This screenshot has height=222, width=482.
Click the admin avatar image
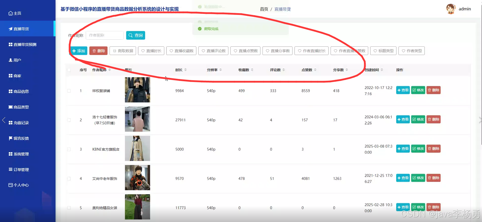[x=451, y=9]
